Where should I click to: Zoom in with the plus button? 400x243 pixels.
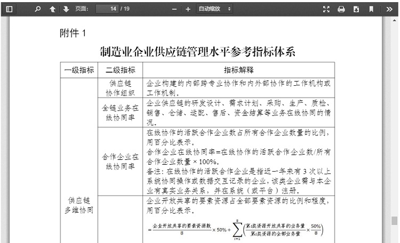188,9
